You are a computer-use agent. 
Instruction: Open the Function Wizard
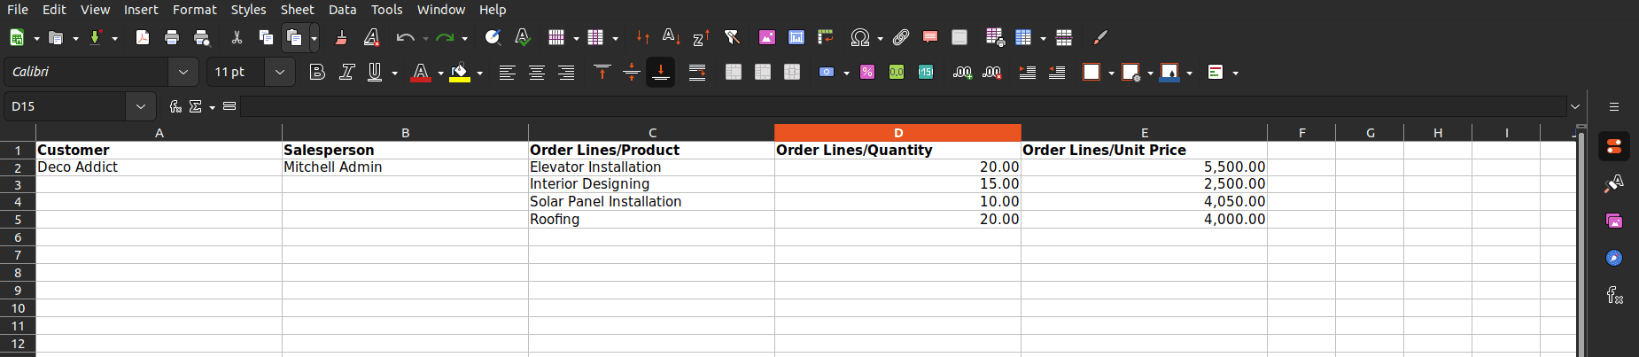[x=175, y=106]
